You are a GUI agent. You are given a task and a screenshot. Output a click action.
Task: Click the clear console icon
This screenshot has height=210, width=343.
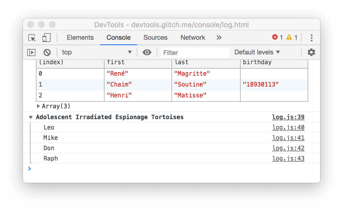pos(47,52)
